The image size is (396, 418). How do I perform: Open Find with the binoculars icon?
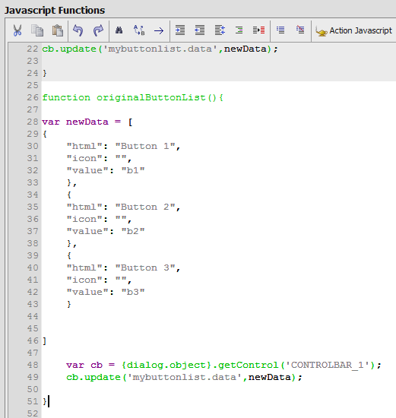tap(119, 30)
